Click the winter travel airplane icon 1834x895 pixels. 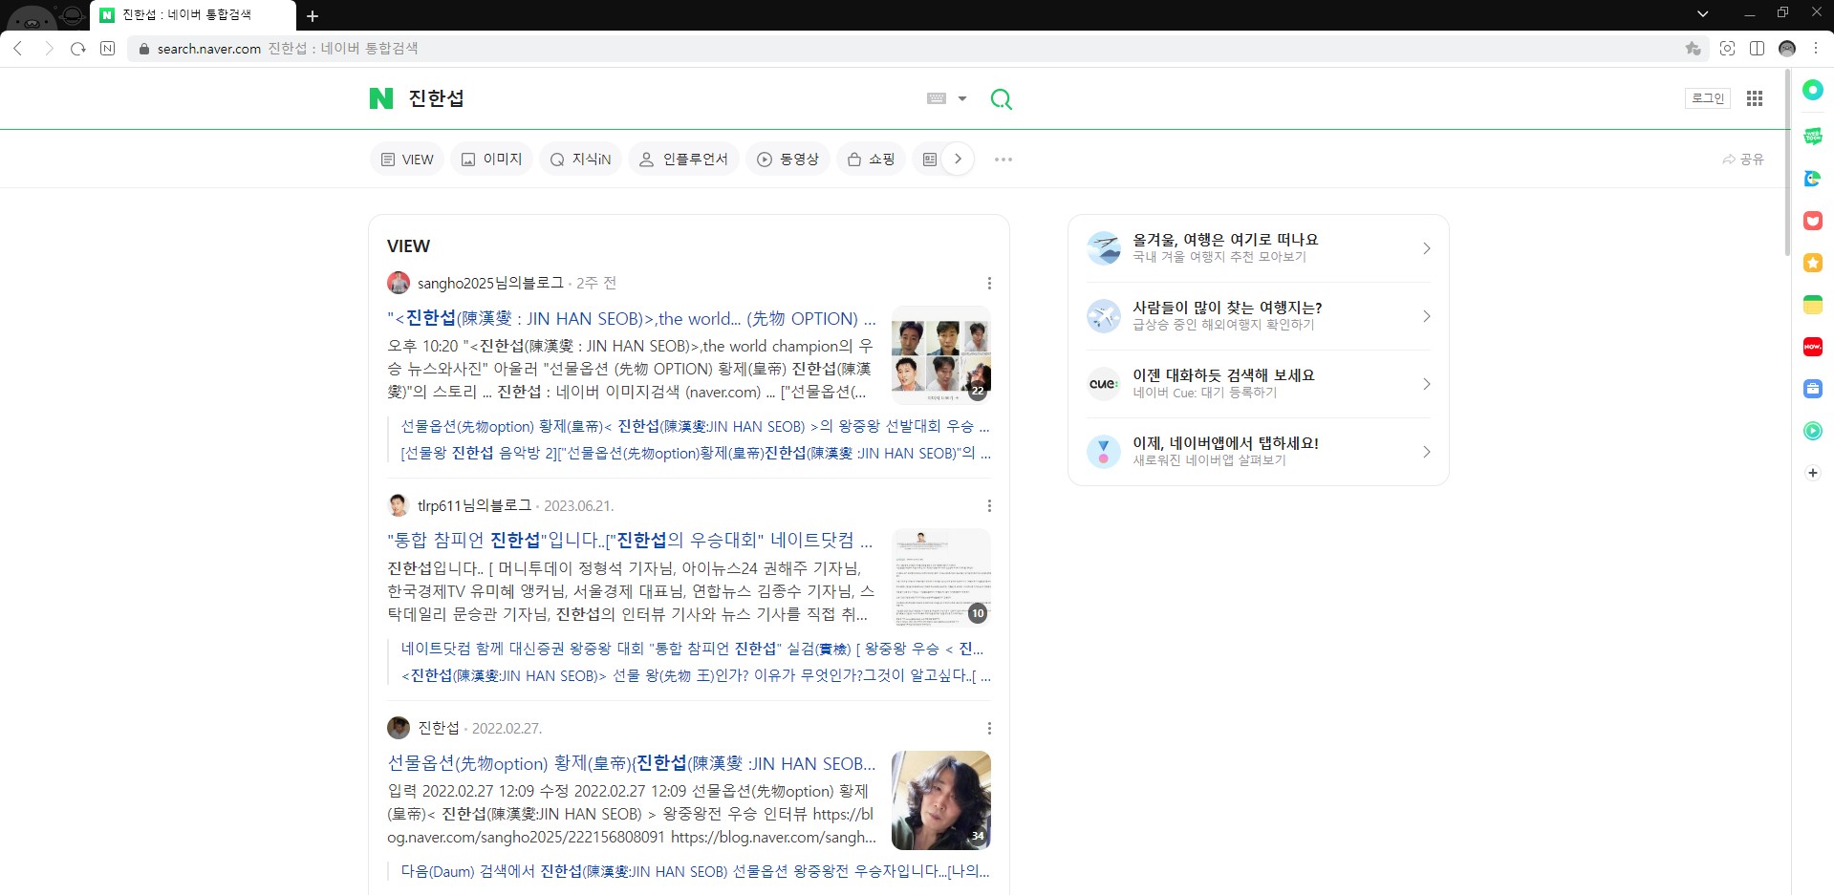[1104, 248]
